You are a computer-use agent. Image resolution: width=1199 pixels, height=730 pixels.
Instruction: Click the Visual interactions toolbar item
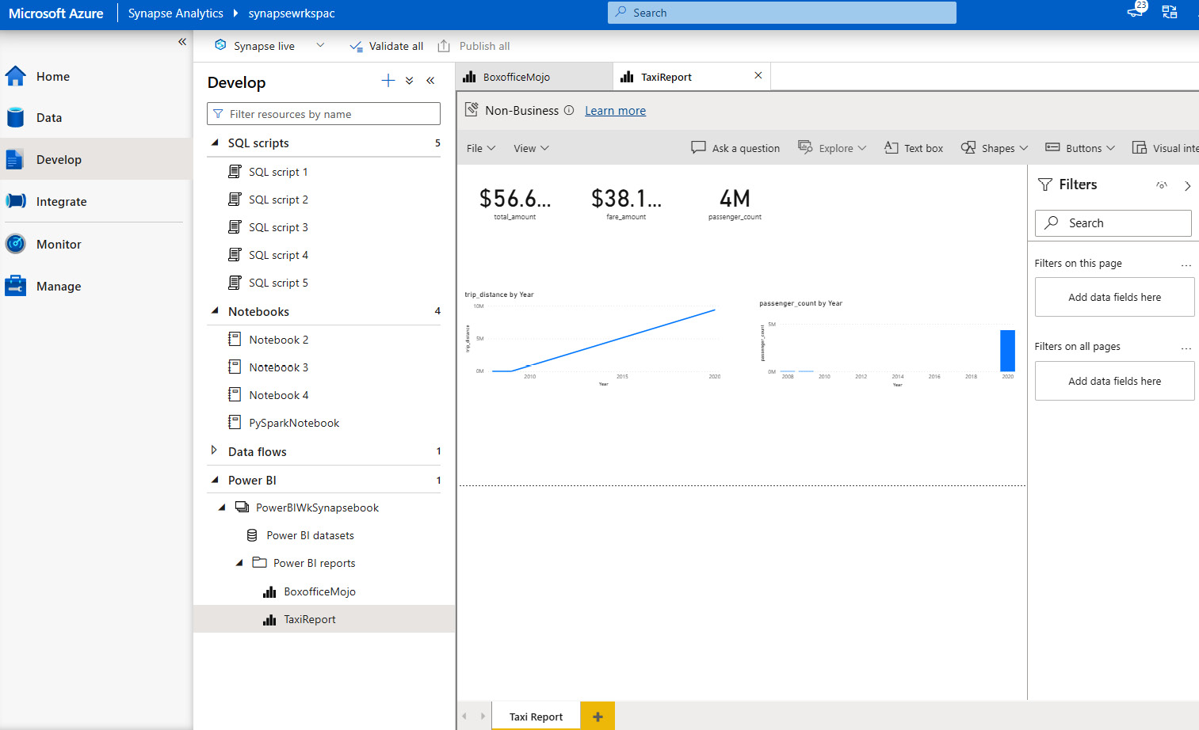tap(1165, 148)
